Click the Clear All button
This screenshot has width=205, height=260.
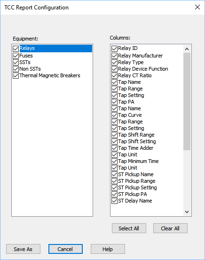(x=170, y=228)
